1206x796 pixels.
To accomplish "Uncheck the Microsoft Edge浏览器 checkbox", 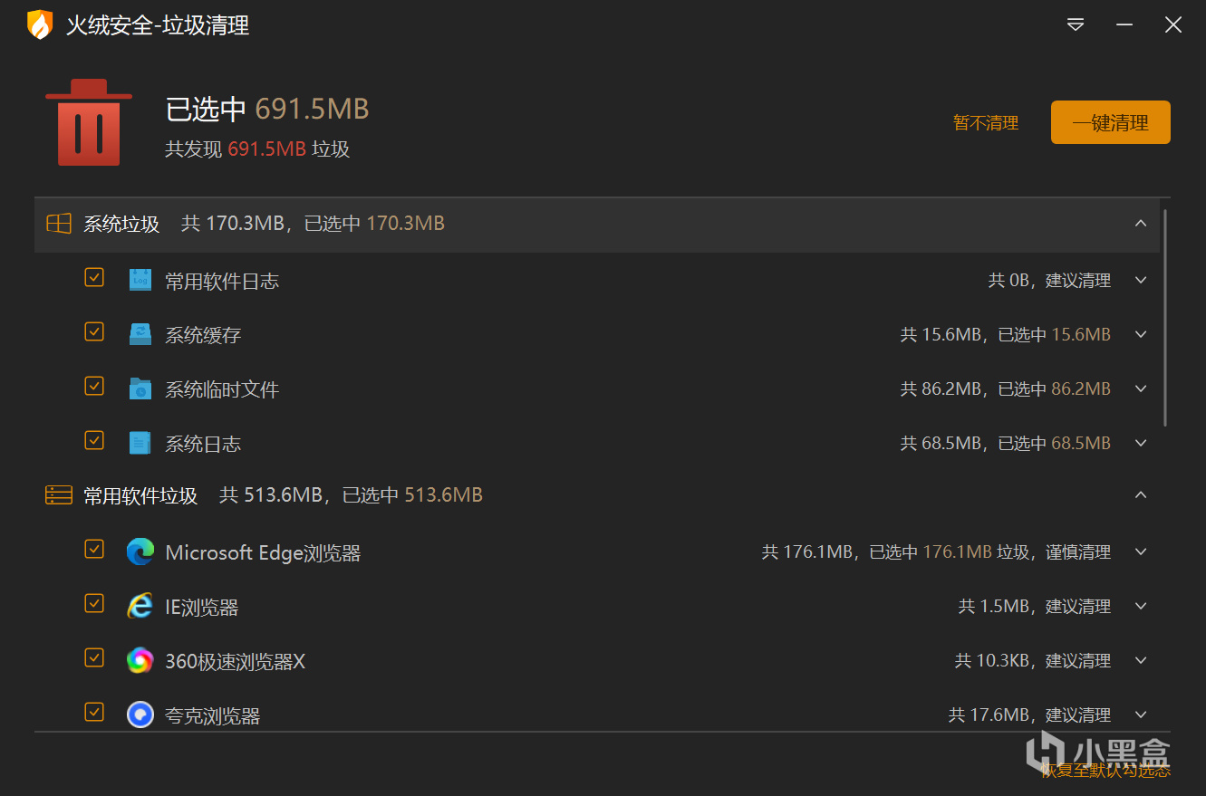I will tap(94, 550).
